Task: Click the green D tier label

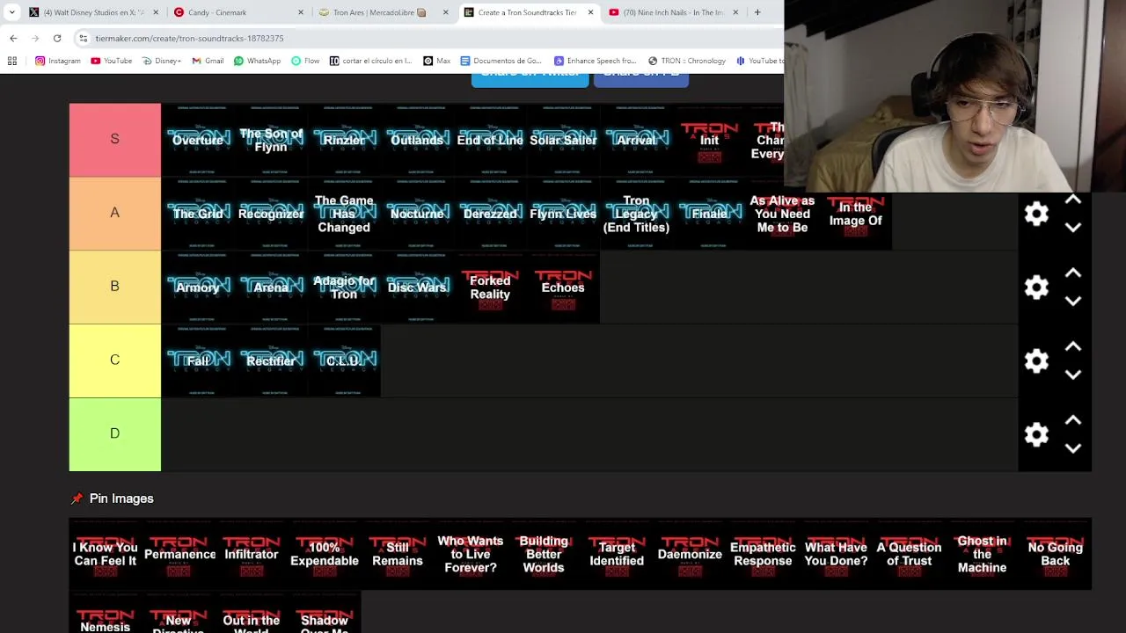Action: point(115,434)
